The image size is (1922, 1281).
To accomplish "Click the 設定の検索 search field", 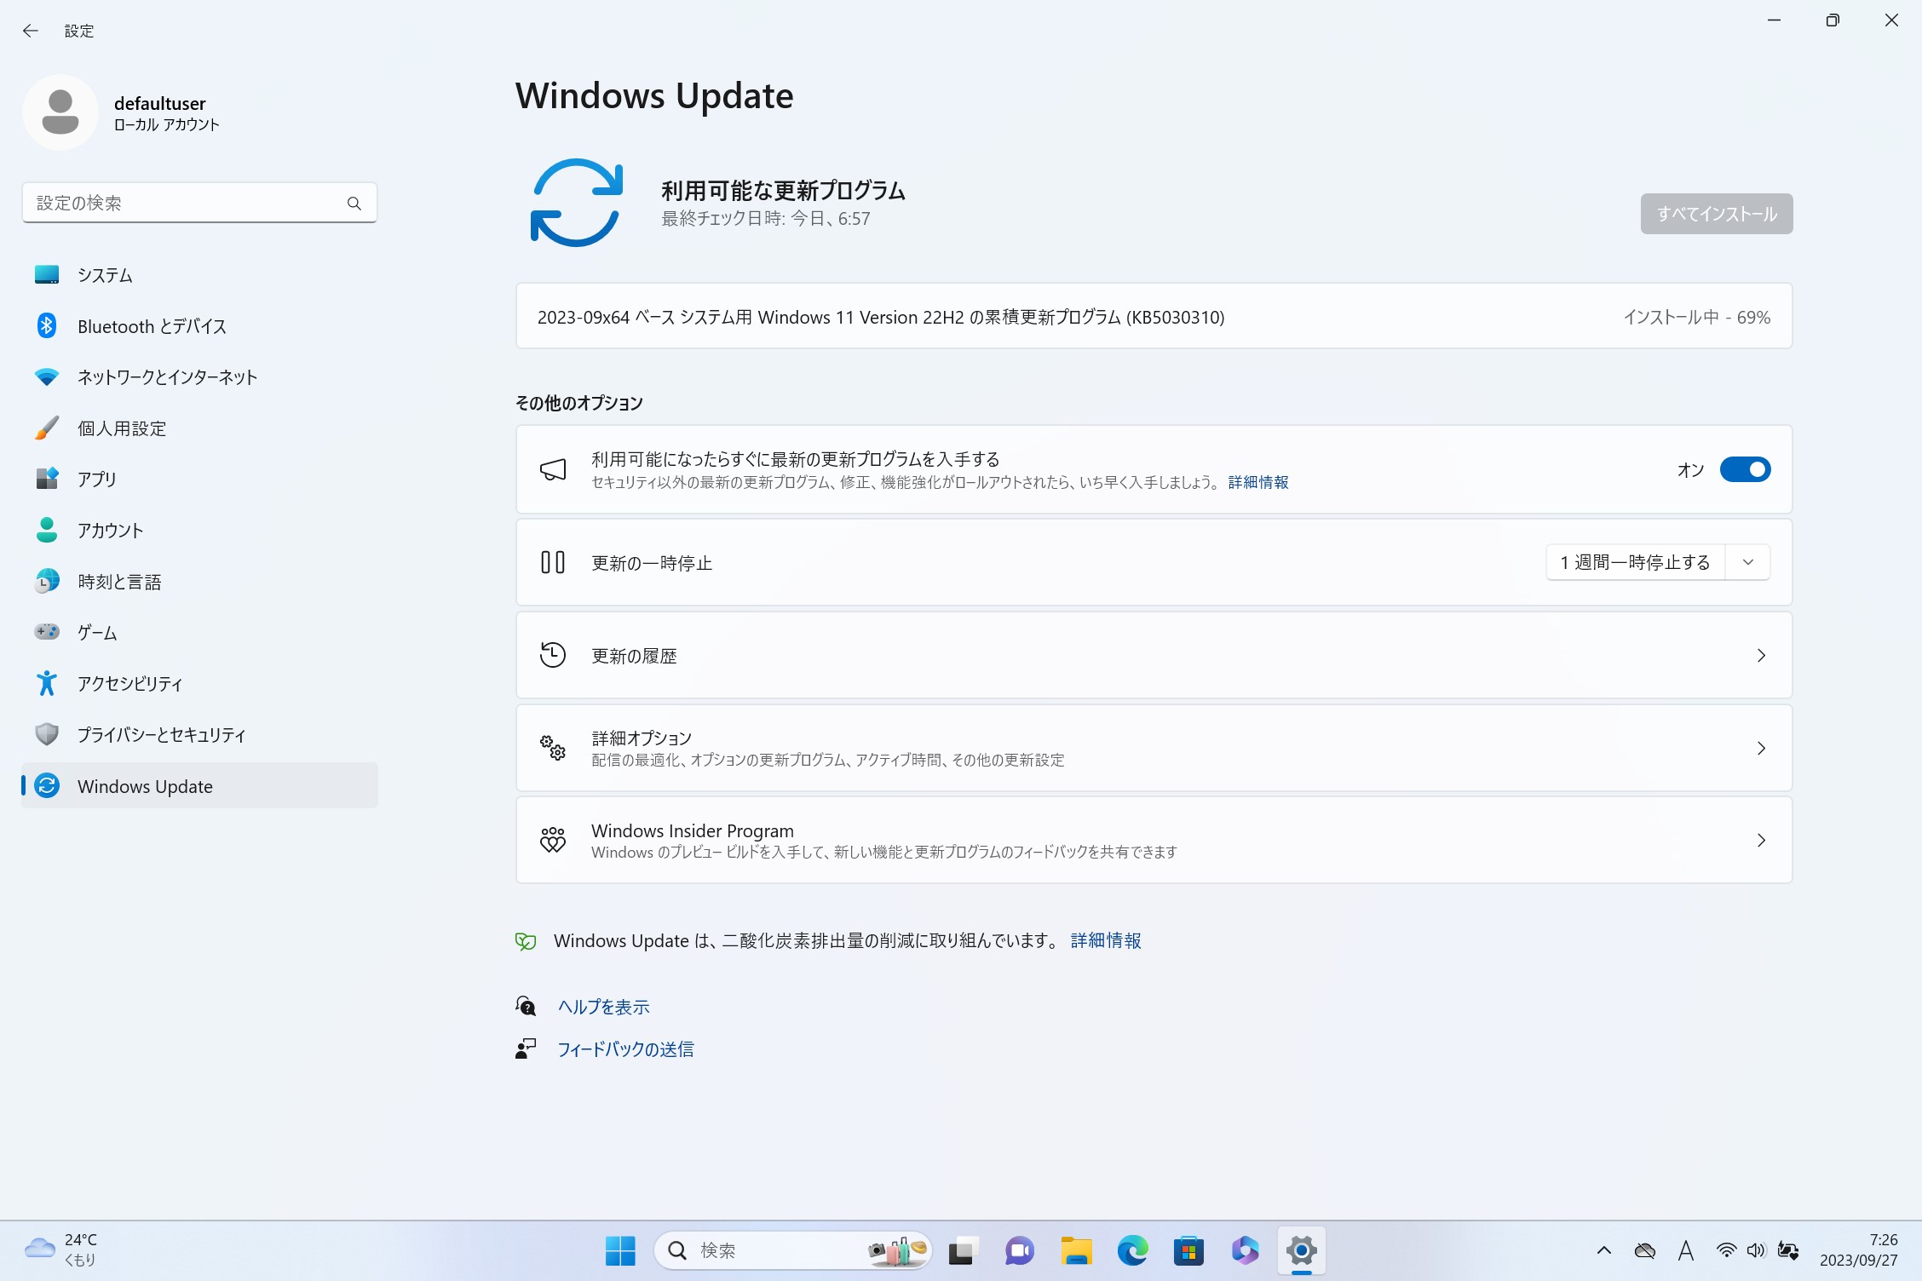I will [x=199, y=204].
